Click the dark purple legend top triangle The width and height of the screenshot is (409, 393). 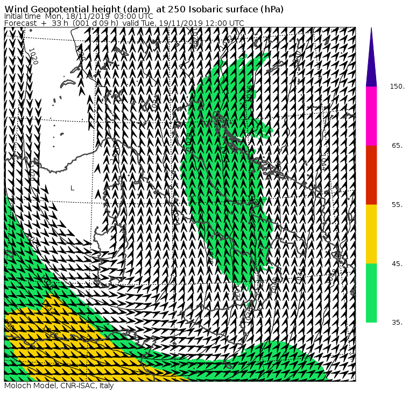[371, 57]
